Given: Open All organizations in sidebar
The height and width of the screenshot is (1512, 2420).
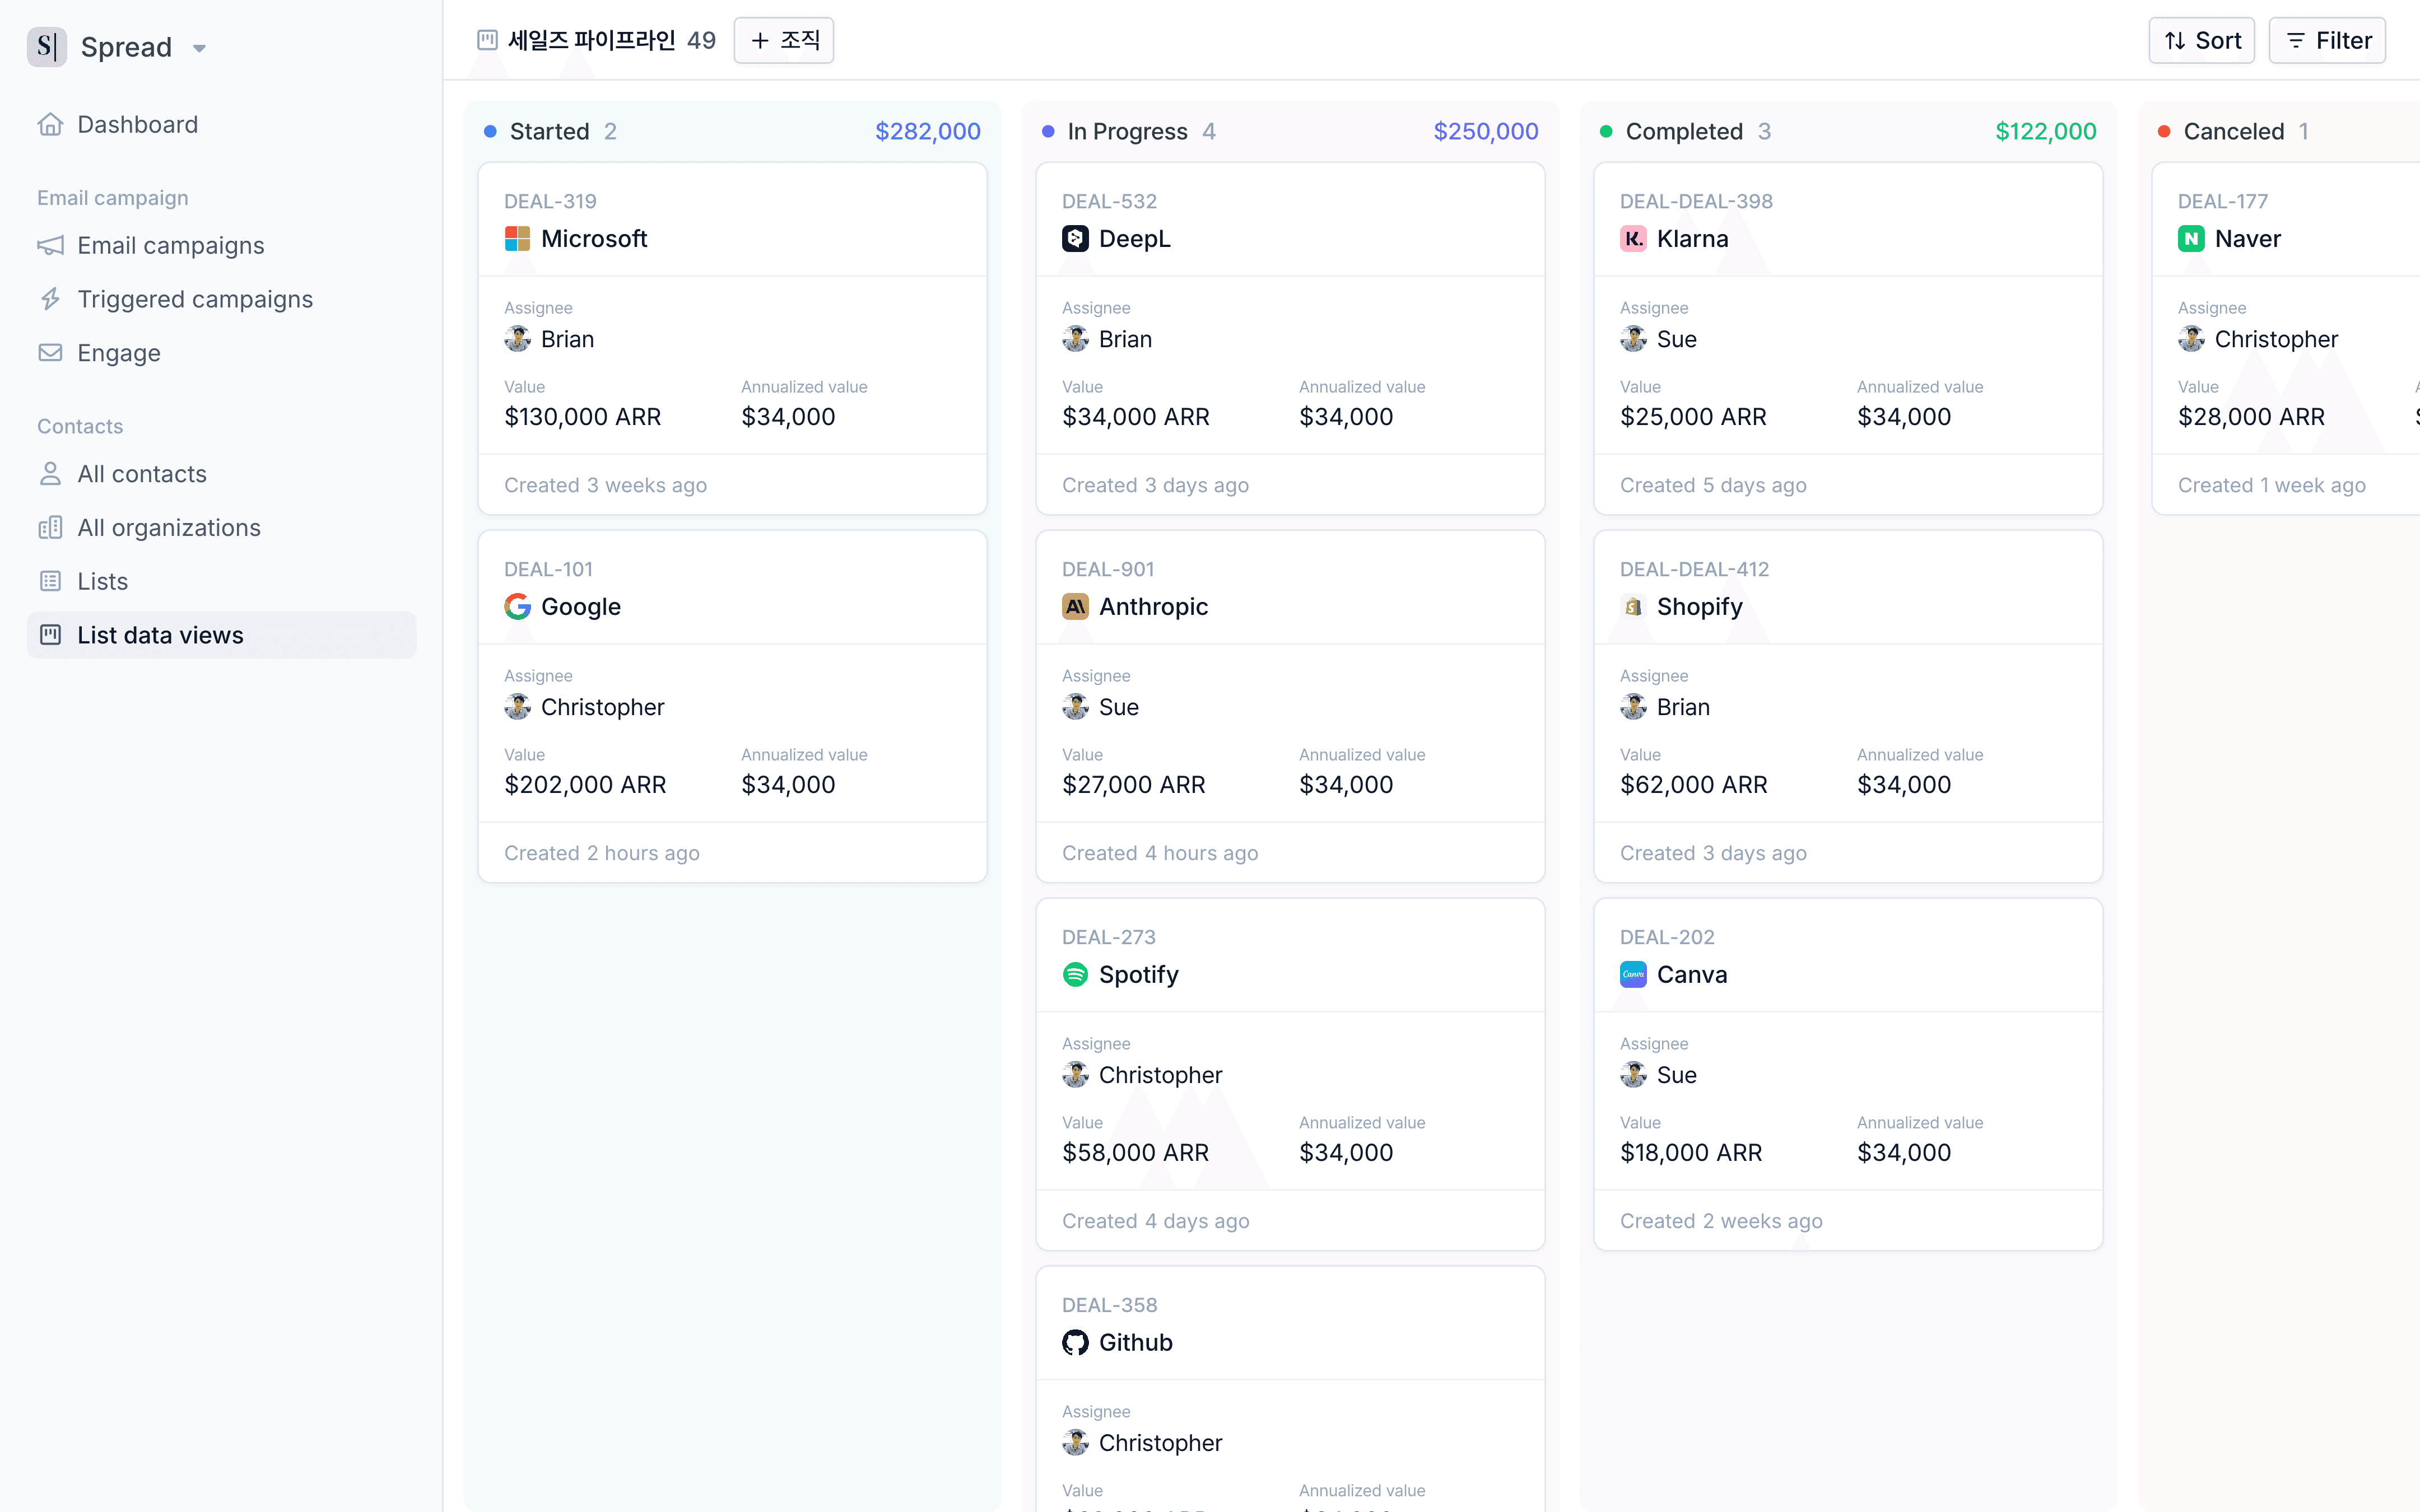Looking at the screenshot, I should [168, 527].
